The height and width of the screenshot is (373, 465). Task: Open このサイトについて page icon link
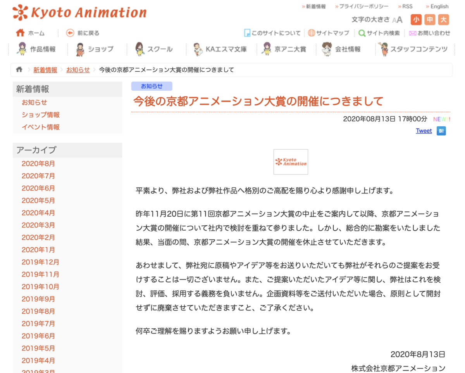[247, 33]
